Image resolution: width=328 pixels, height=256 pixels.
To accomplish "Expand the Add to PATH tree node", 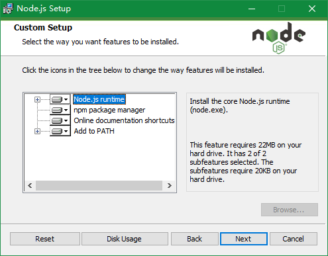I will 37,132.
